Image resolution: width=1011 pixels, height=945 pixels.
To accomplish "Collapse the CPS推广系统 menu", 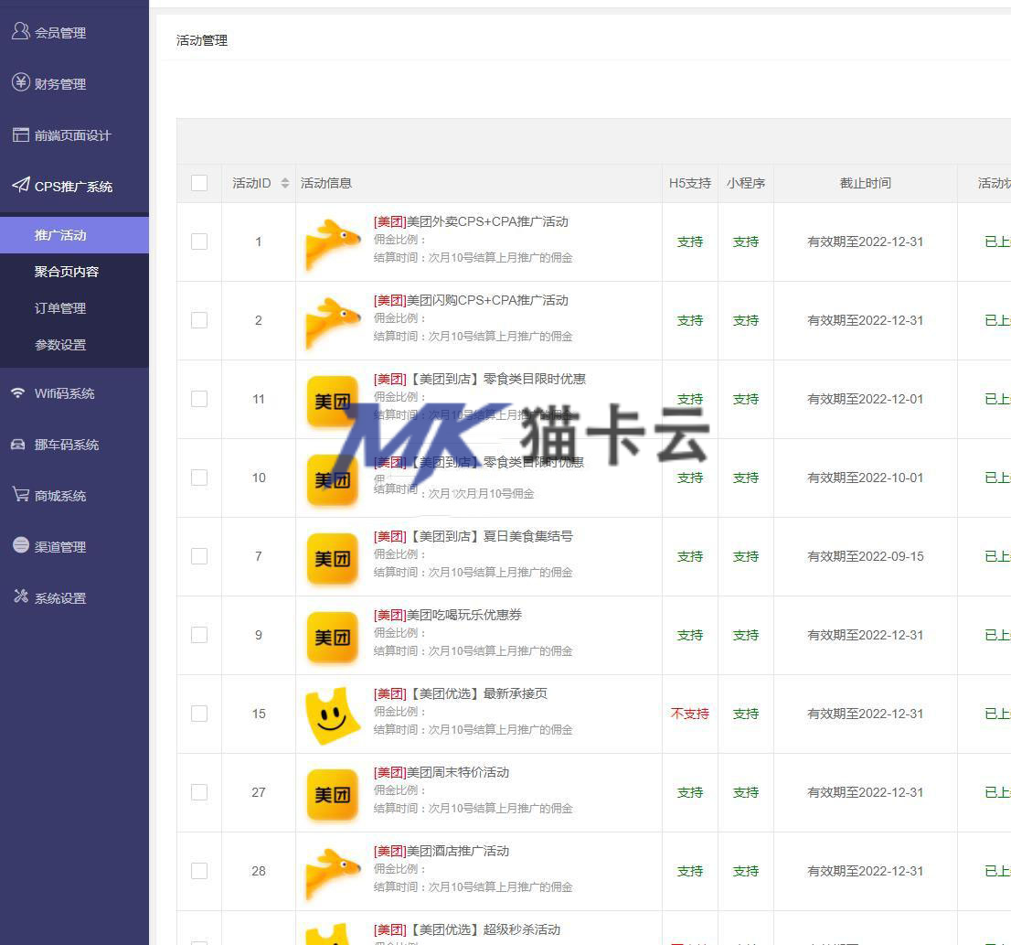I will (74, 187).
